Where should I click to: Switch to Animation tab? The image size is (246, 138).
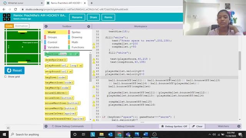click(22, 26)
